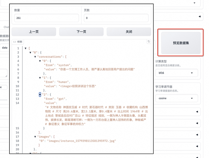Click the 数量 field showing 261

point(46,18)
